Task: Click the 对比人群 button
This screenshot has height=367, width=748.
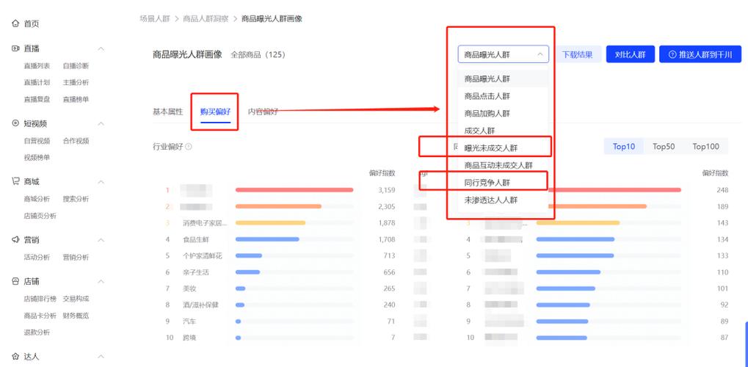Action: pos(630,54)
